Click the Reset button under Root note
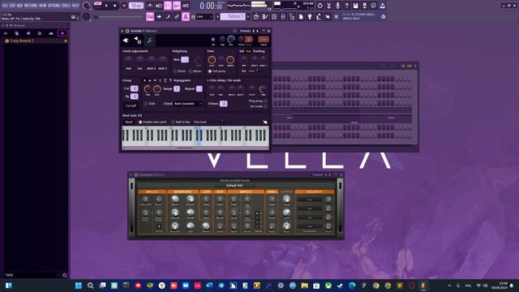 129,122
